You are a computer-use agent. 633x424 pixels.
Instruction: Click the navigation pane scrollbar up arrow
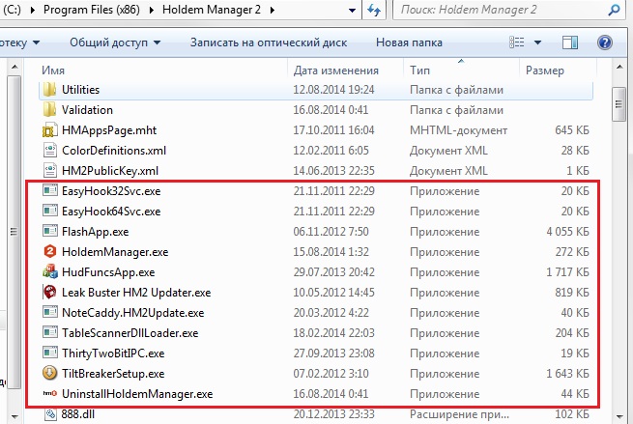click(x=14, y=67)
